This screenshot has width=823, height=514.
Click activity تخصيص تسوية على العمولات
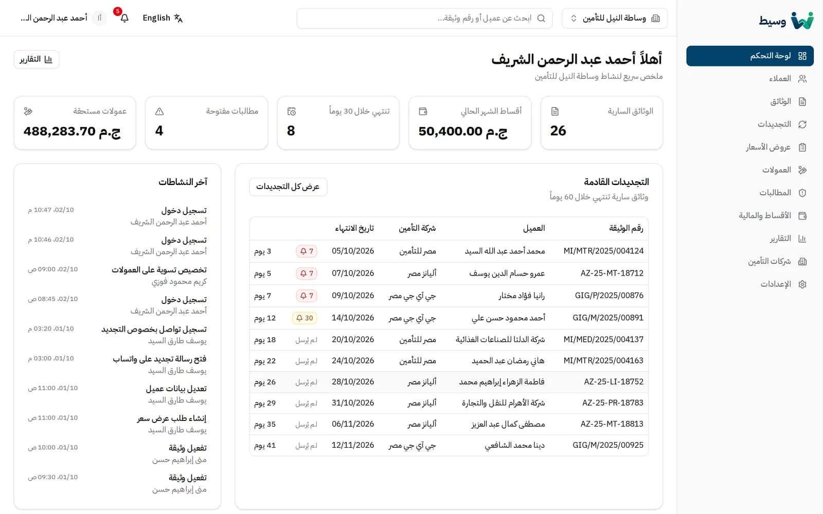point(159,270)
